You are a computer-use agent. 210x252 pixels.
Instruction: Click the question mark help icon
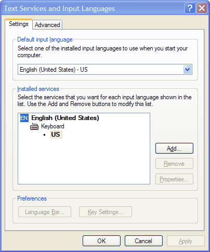tap(190, 8)
